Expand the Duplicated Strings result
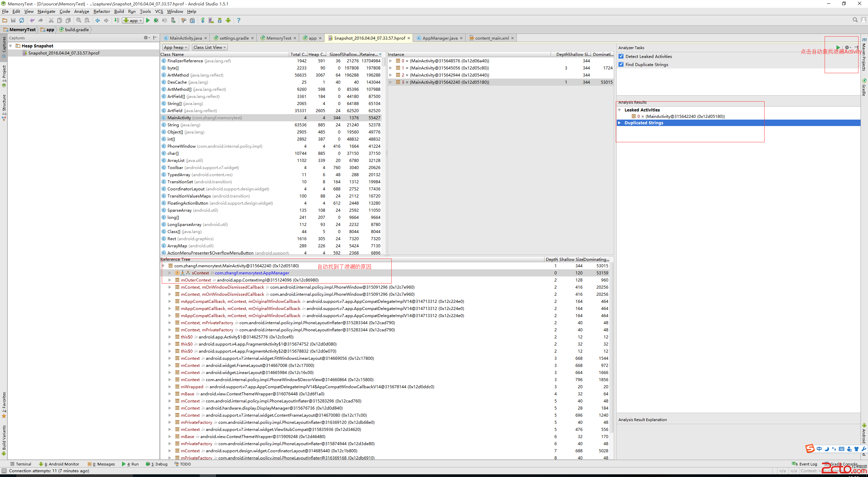 click(619, 123)
